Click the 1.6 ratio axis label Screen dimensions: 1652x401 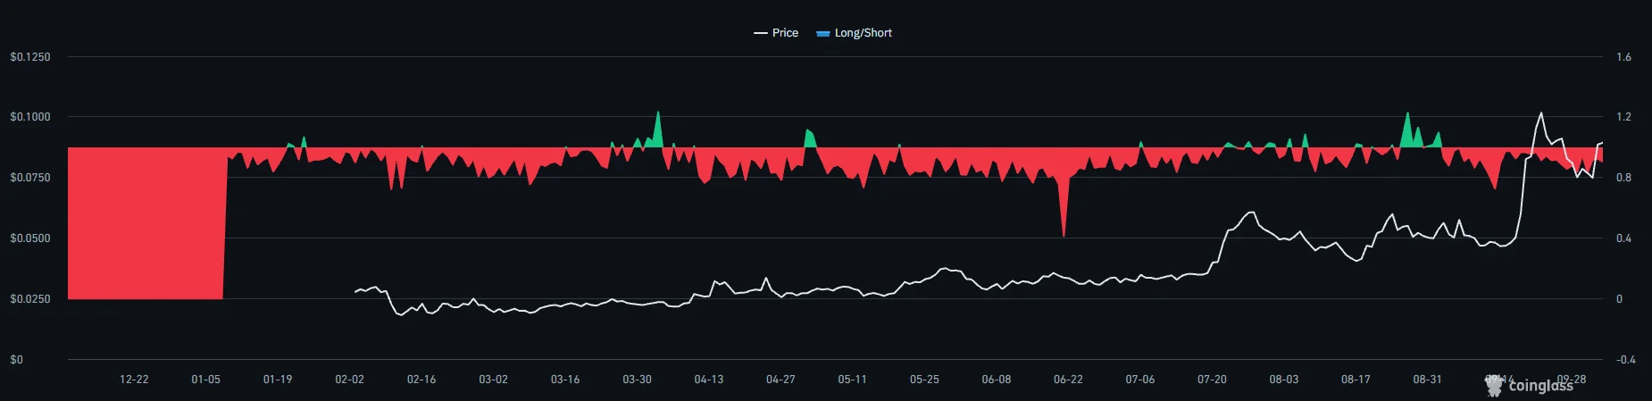point(1623,57)
